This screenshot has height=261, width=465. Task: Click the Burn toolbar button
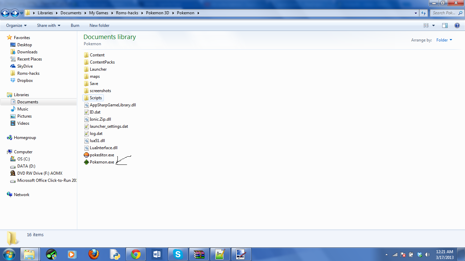click(75, 25)
